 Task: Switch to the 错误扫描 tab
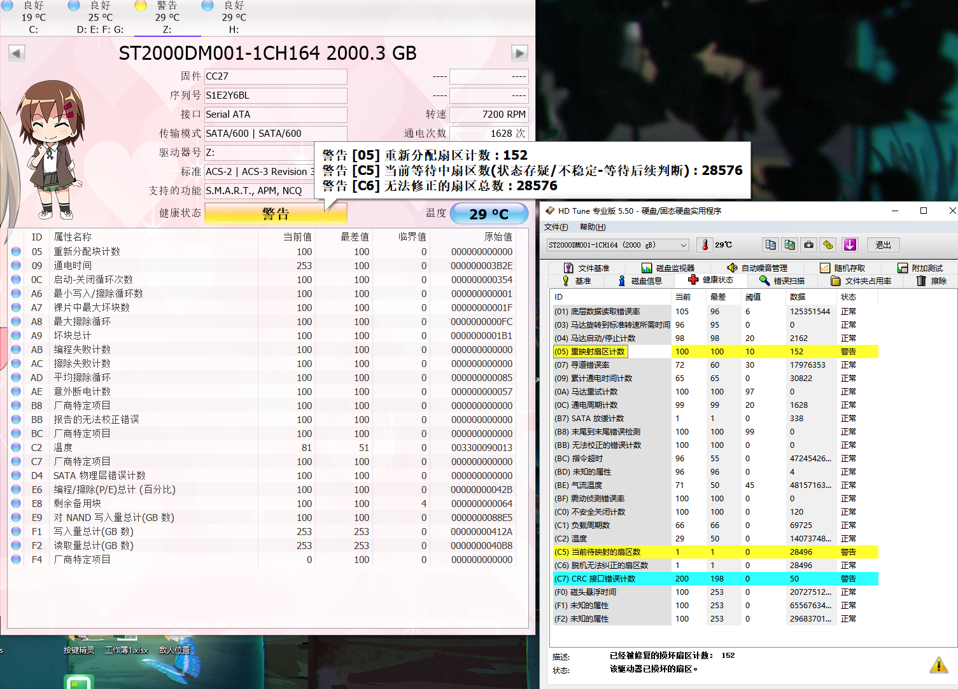click(x=782, y=281)
